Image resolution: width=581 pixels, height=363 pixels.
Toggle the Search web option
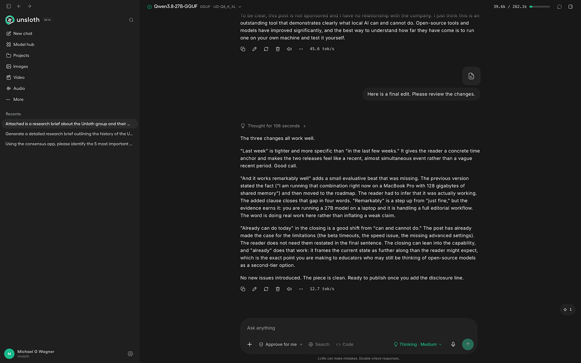(319, 344)
